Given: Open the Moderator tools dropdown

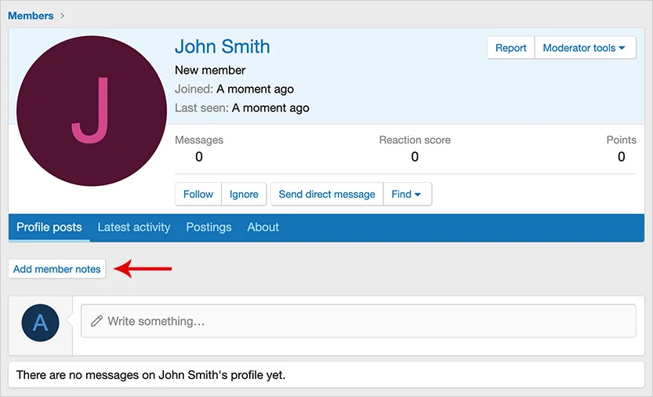Looking at the screenshot, I should tap(584, 48).
